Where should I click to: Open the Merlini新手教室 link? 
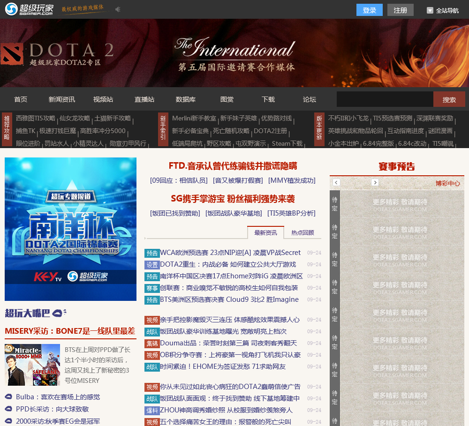point(194,118)
